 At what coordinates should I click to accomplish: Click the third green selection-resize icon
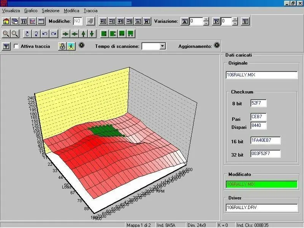point(122,34)
